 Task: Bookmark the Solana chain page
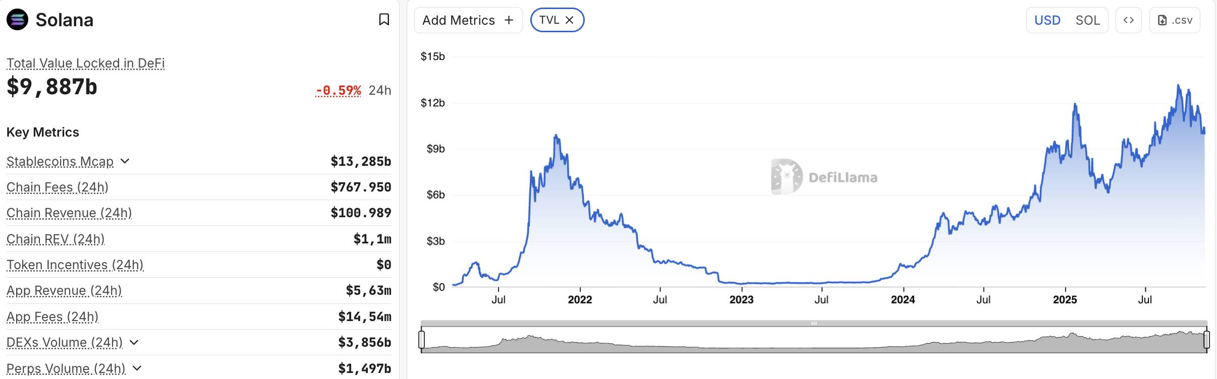click(x=384, y=20)
